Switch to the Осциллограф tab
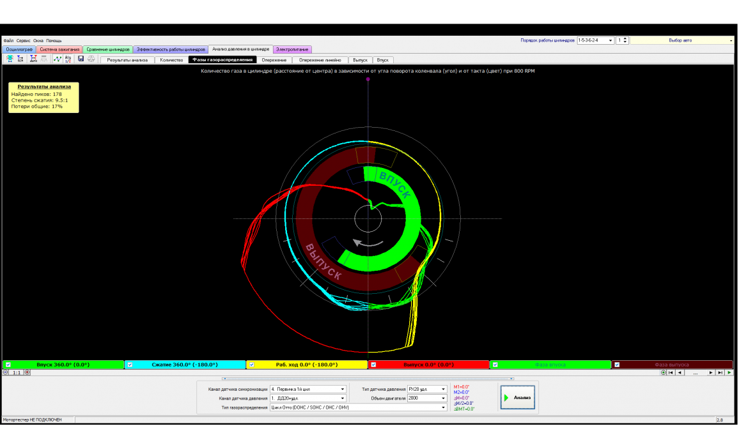This screenshot has height=447, width=739. 19,49
